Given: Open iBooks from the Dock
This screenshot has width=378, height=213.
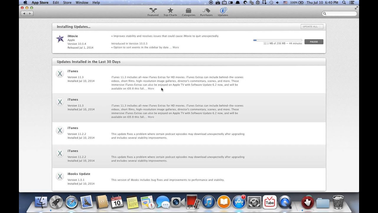Looking at the screenshot, I should pos(224,202).
